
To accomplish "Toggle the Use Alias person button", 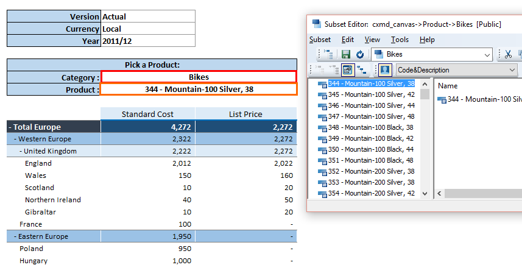I will click(x=384, y=70).
